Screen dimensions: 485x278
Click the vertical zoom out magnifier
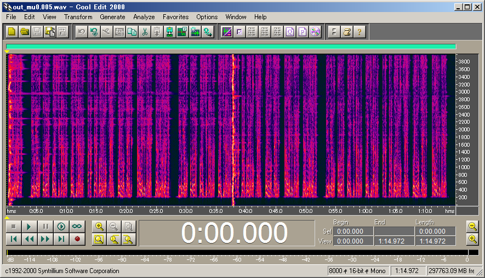click(472, 227)
